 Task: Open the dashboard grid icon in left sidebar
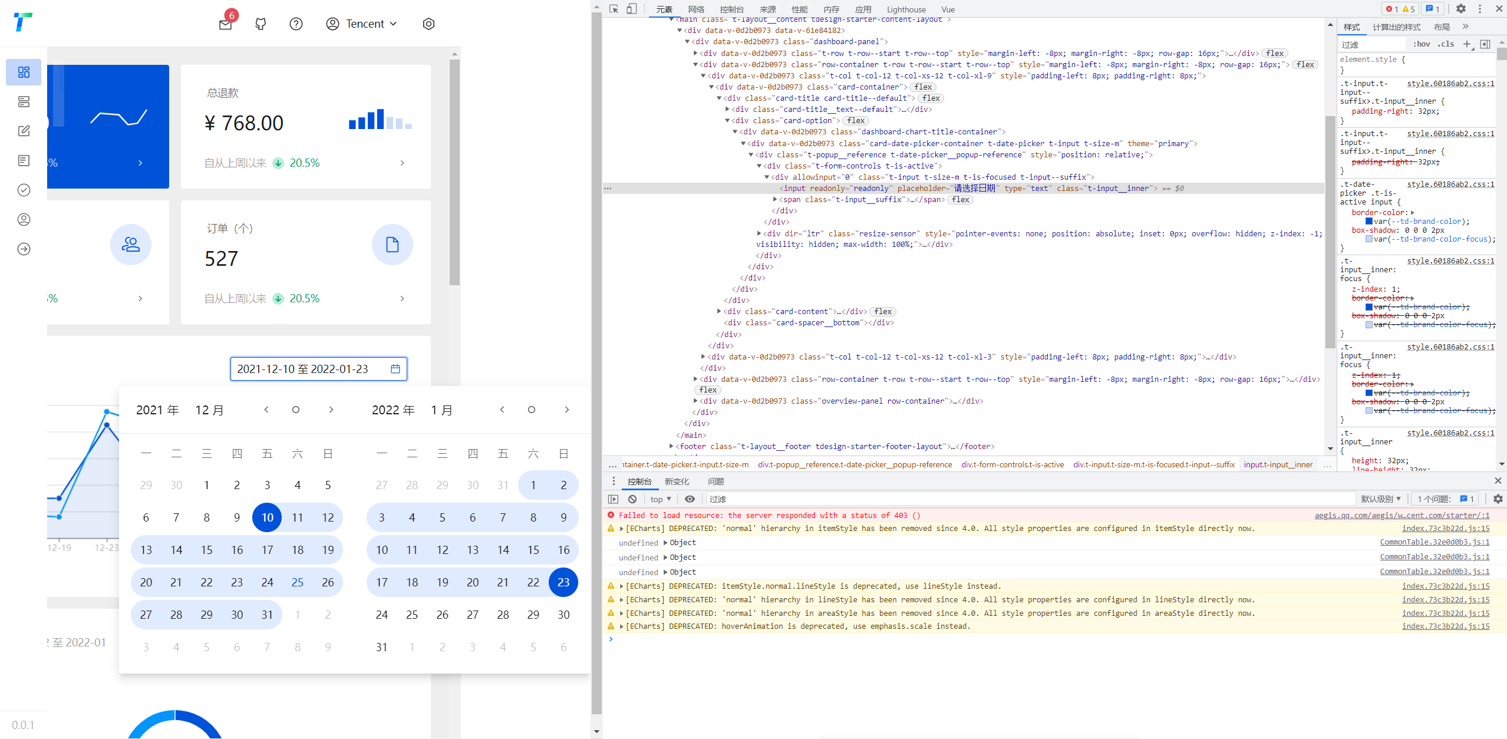[x=24, y=72]
